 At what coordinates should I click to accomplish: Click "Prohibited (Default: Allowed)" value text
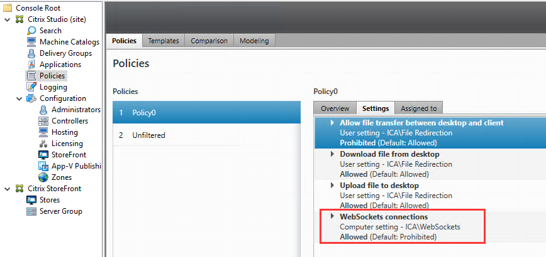click(388, 143)
